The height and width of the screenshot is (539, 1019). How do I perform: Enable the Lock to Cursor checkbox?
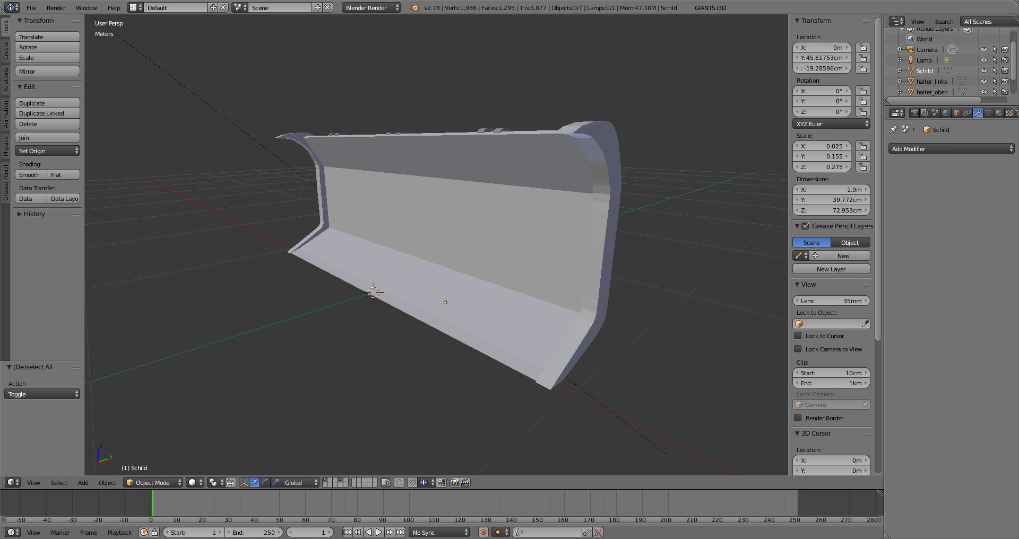tap(798, 335)
